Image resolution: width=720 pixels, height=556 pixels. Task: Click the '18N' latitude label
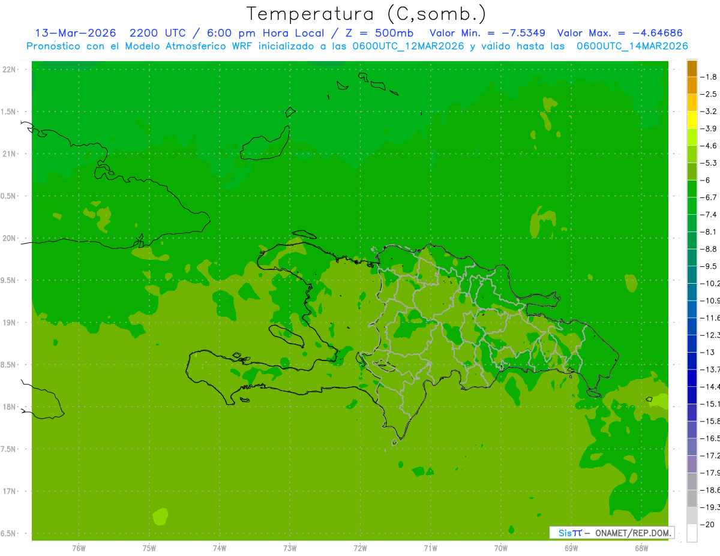pos(9,407)
